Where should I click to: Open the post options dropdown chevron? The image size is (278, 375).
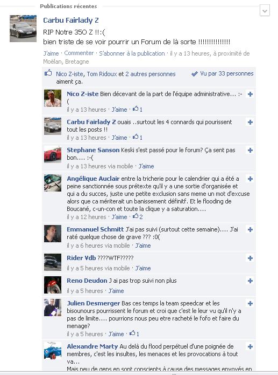point(265,11)
